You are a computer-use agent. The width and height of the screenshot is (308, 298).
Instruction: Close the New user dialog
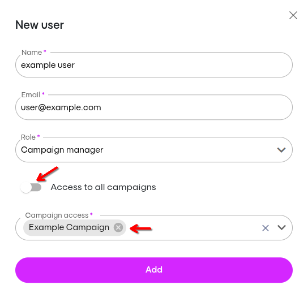coord(293,15)
